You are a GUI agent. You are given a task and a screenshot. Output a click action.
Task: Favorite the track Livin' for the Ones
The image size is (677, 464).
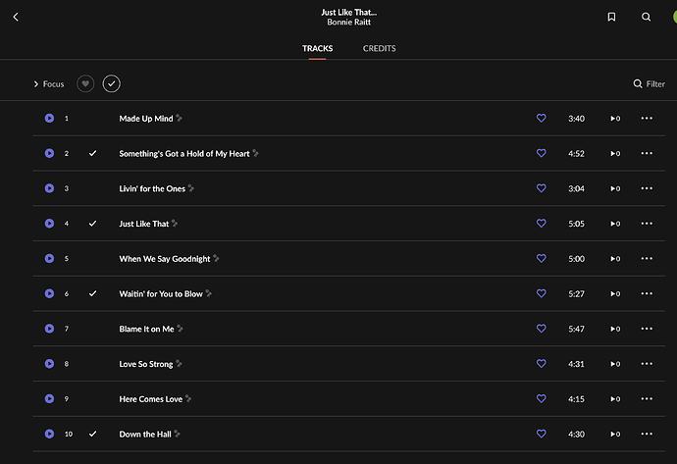click(541, 188)
